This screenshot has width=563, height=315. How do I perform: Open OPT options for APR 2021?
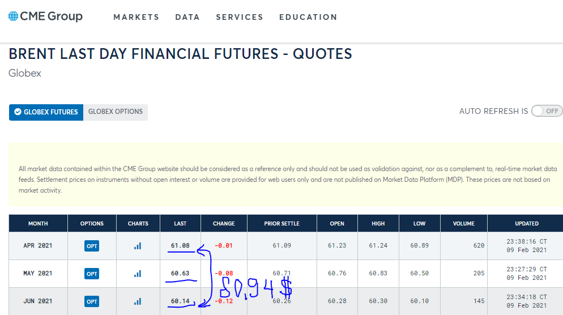[92, 246]
